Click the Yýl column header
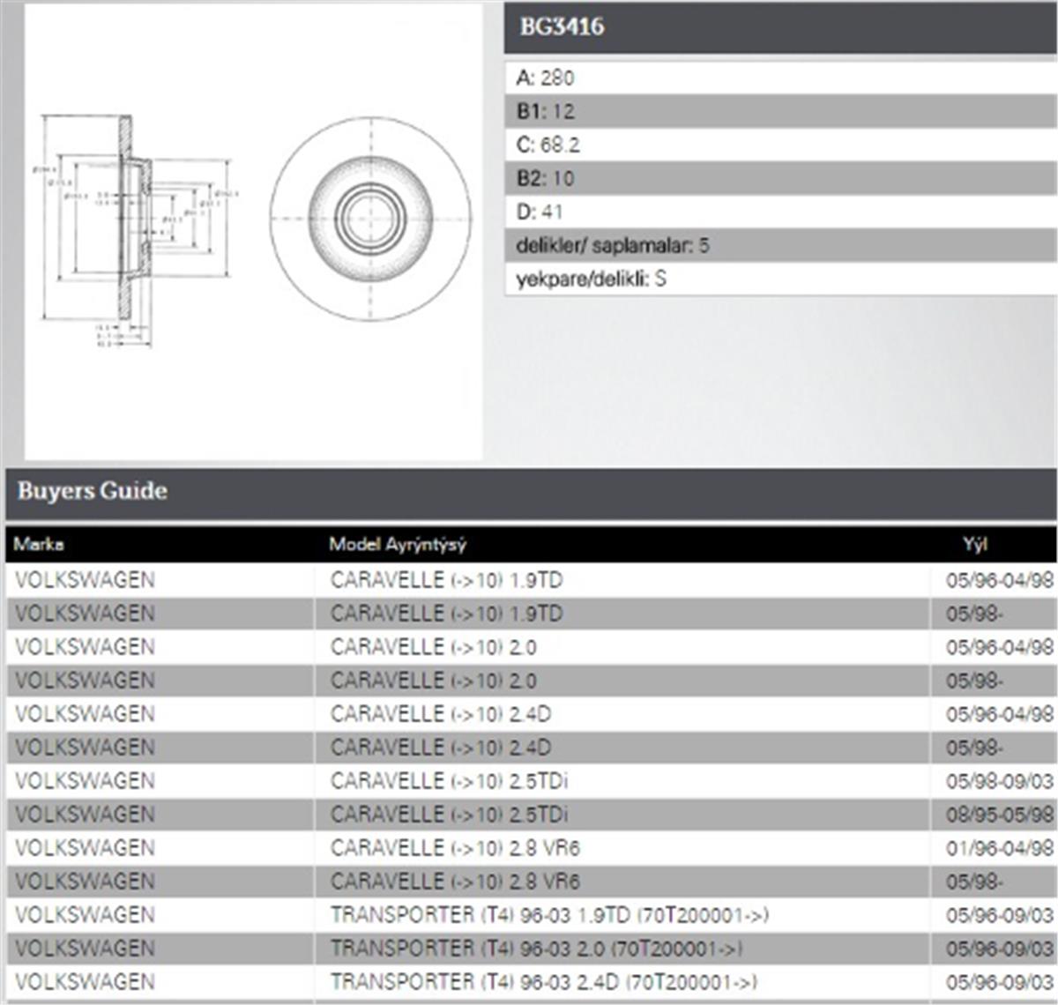 (975, 544)
